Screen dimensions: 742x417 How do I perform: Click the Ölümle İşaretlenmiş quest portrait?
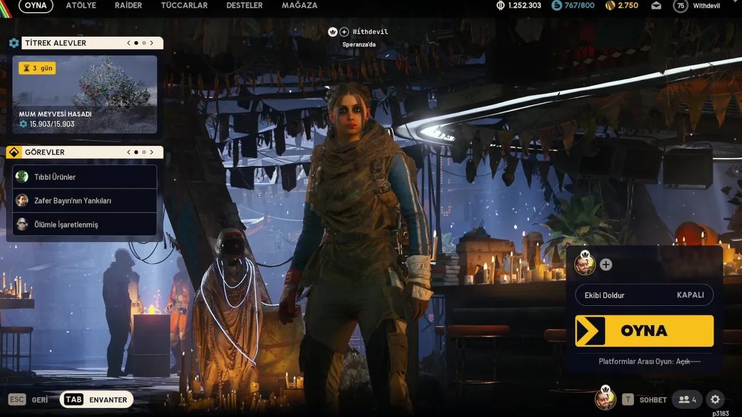point(22,224)
